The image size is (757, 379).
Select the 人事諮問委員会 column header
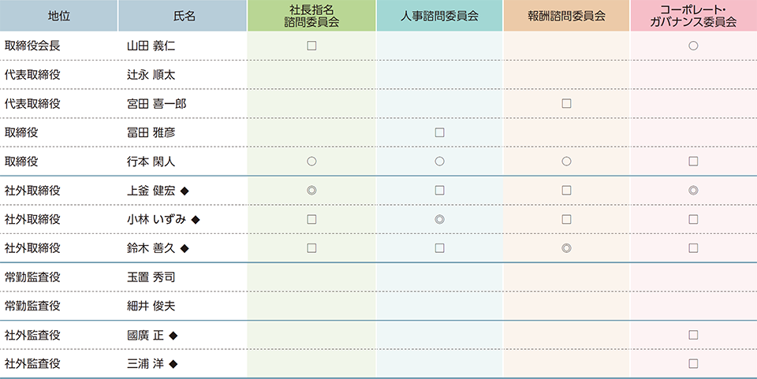pyautogui.click(x=439, y=16)
